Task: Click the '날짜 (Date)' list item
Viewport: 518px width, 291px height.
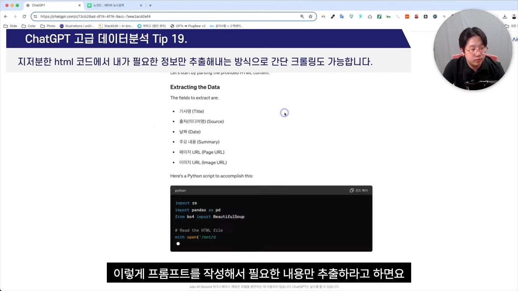Action: pyautogui.click(x=190, y=132)
